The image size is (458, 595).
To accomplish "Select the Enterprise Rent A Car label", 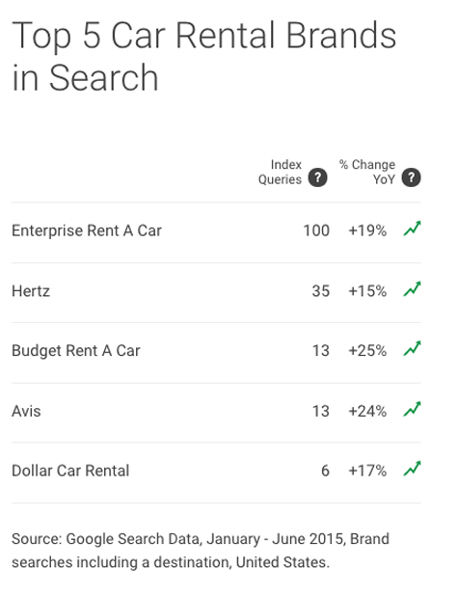I will pos(87,230).
